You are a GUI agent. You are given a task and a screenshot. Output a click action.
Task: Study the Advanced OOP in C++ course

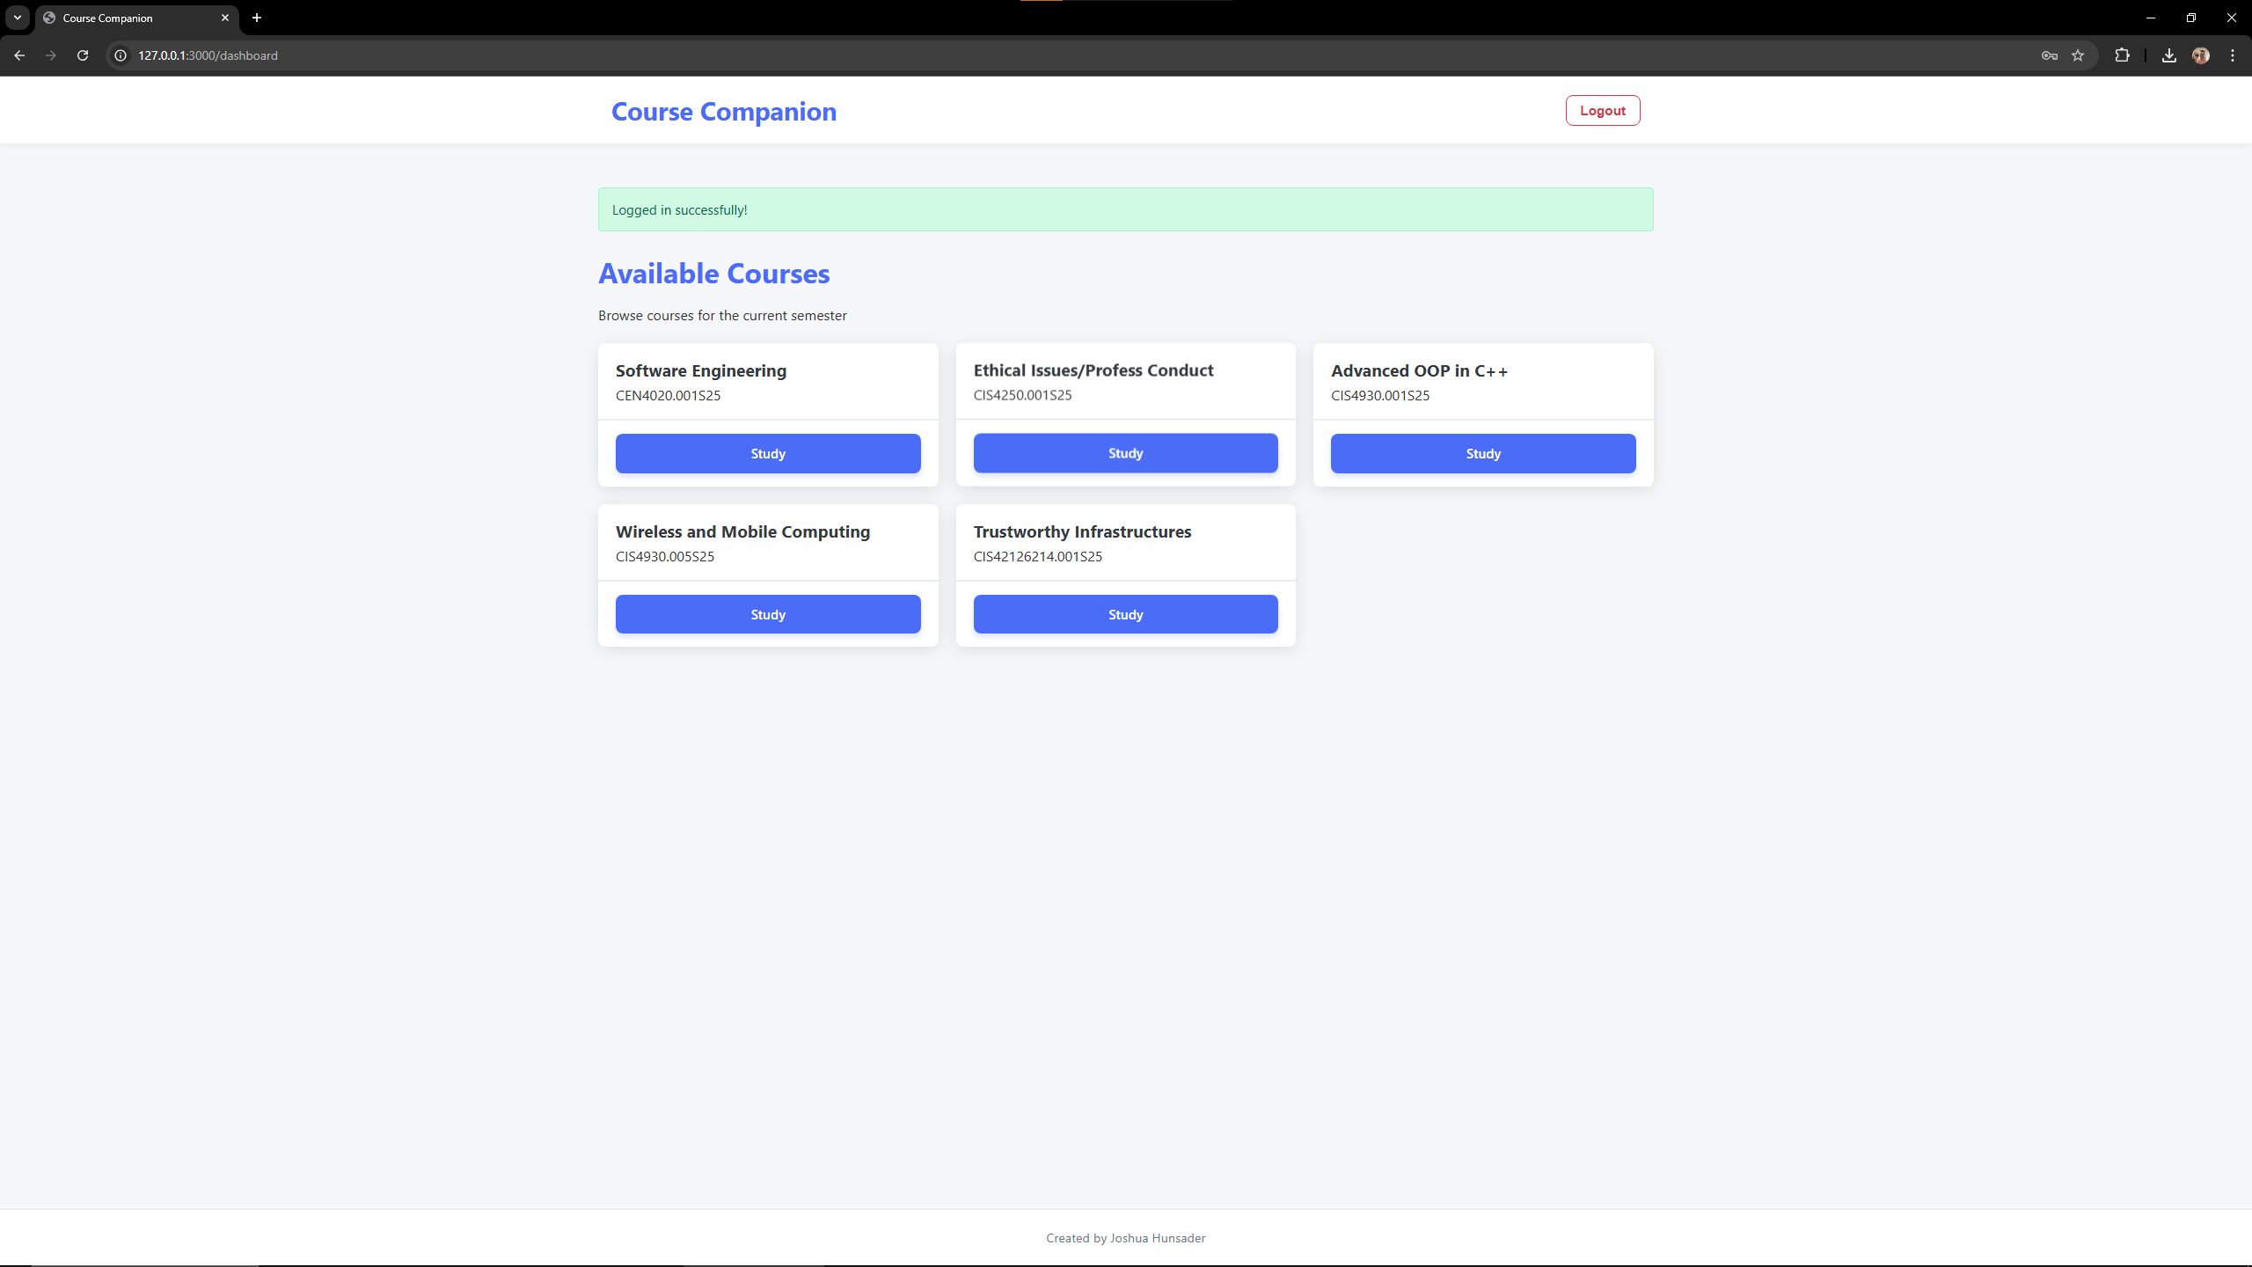(1482, 453)
